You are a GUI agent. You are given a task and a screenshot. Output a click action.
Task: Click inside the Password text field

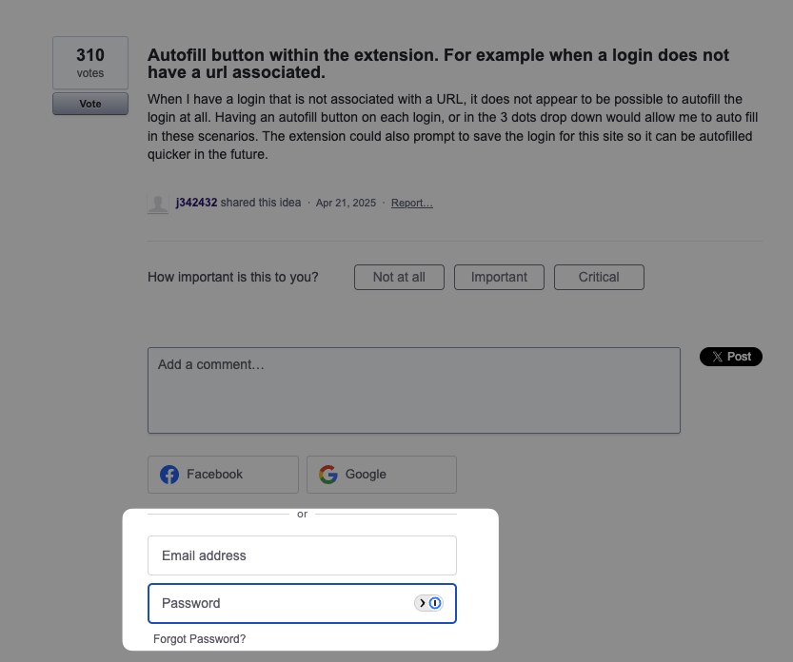[x=281, y=603]
